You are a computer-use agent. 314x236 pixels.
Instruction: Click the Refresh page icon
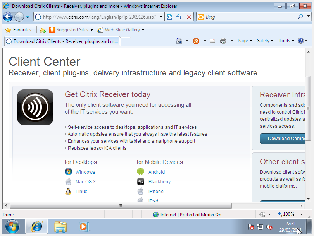pos(179,17)
